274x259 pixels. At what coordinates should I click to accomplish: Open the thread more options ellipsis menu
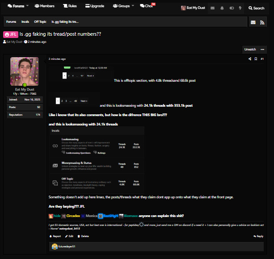(x=263, y=49)
